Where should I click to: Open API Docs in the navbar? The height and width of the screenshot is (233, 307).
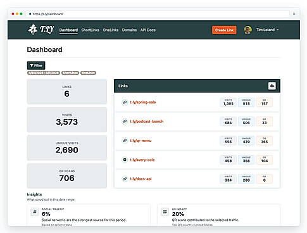click(148, 30)
